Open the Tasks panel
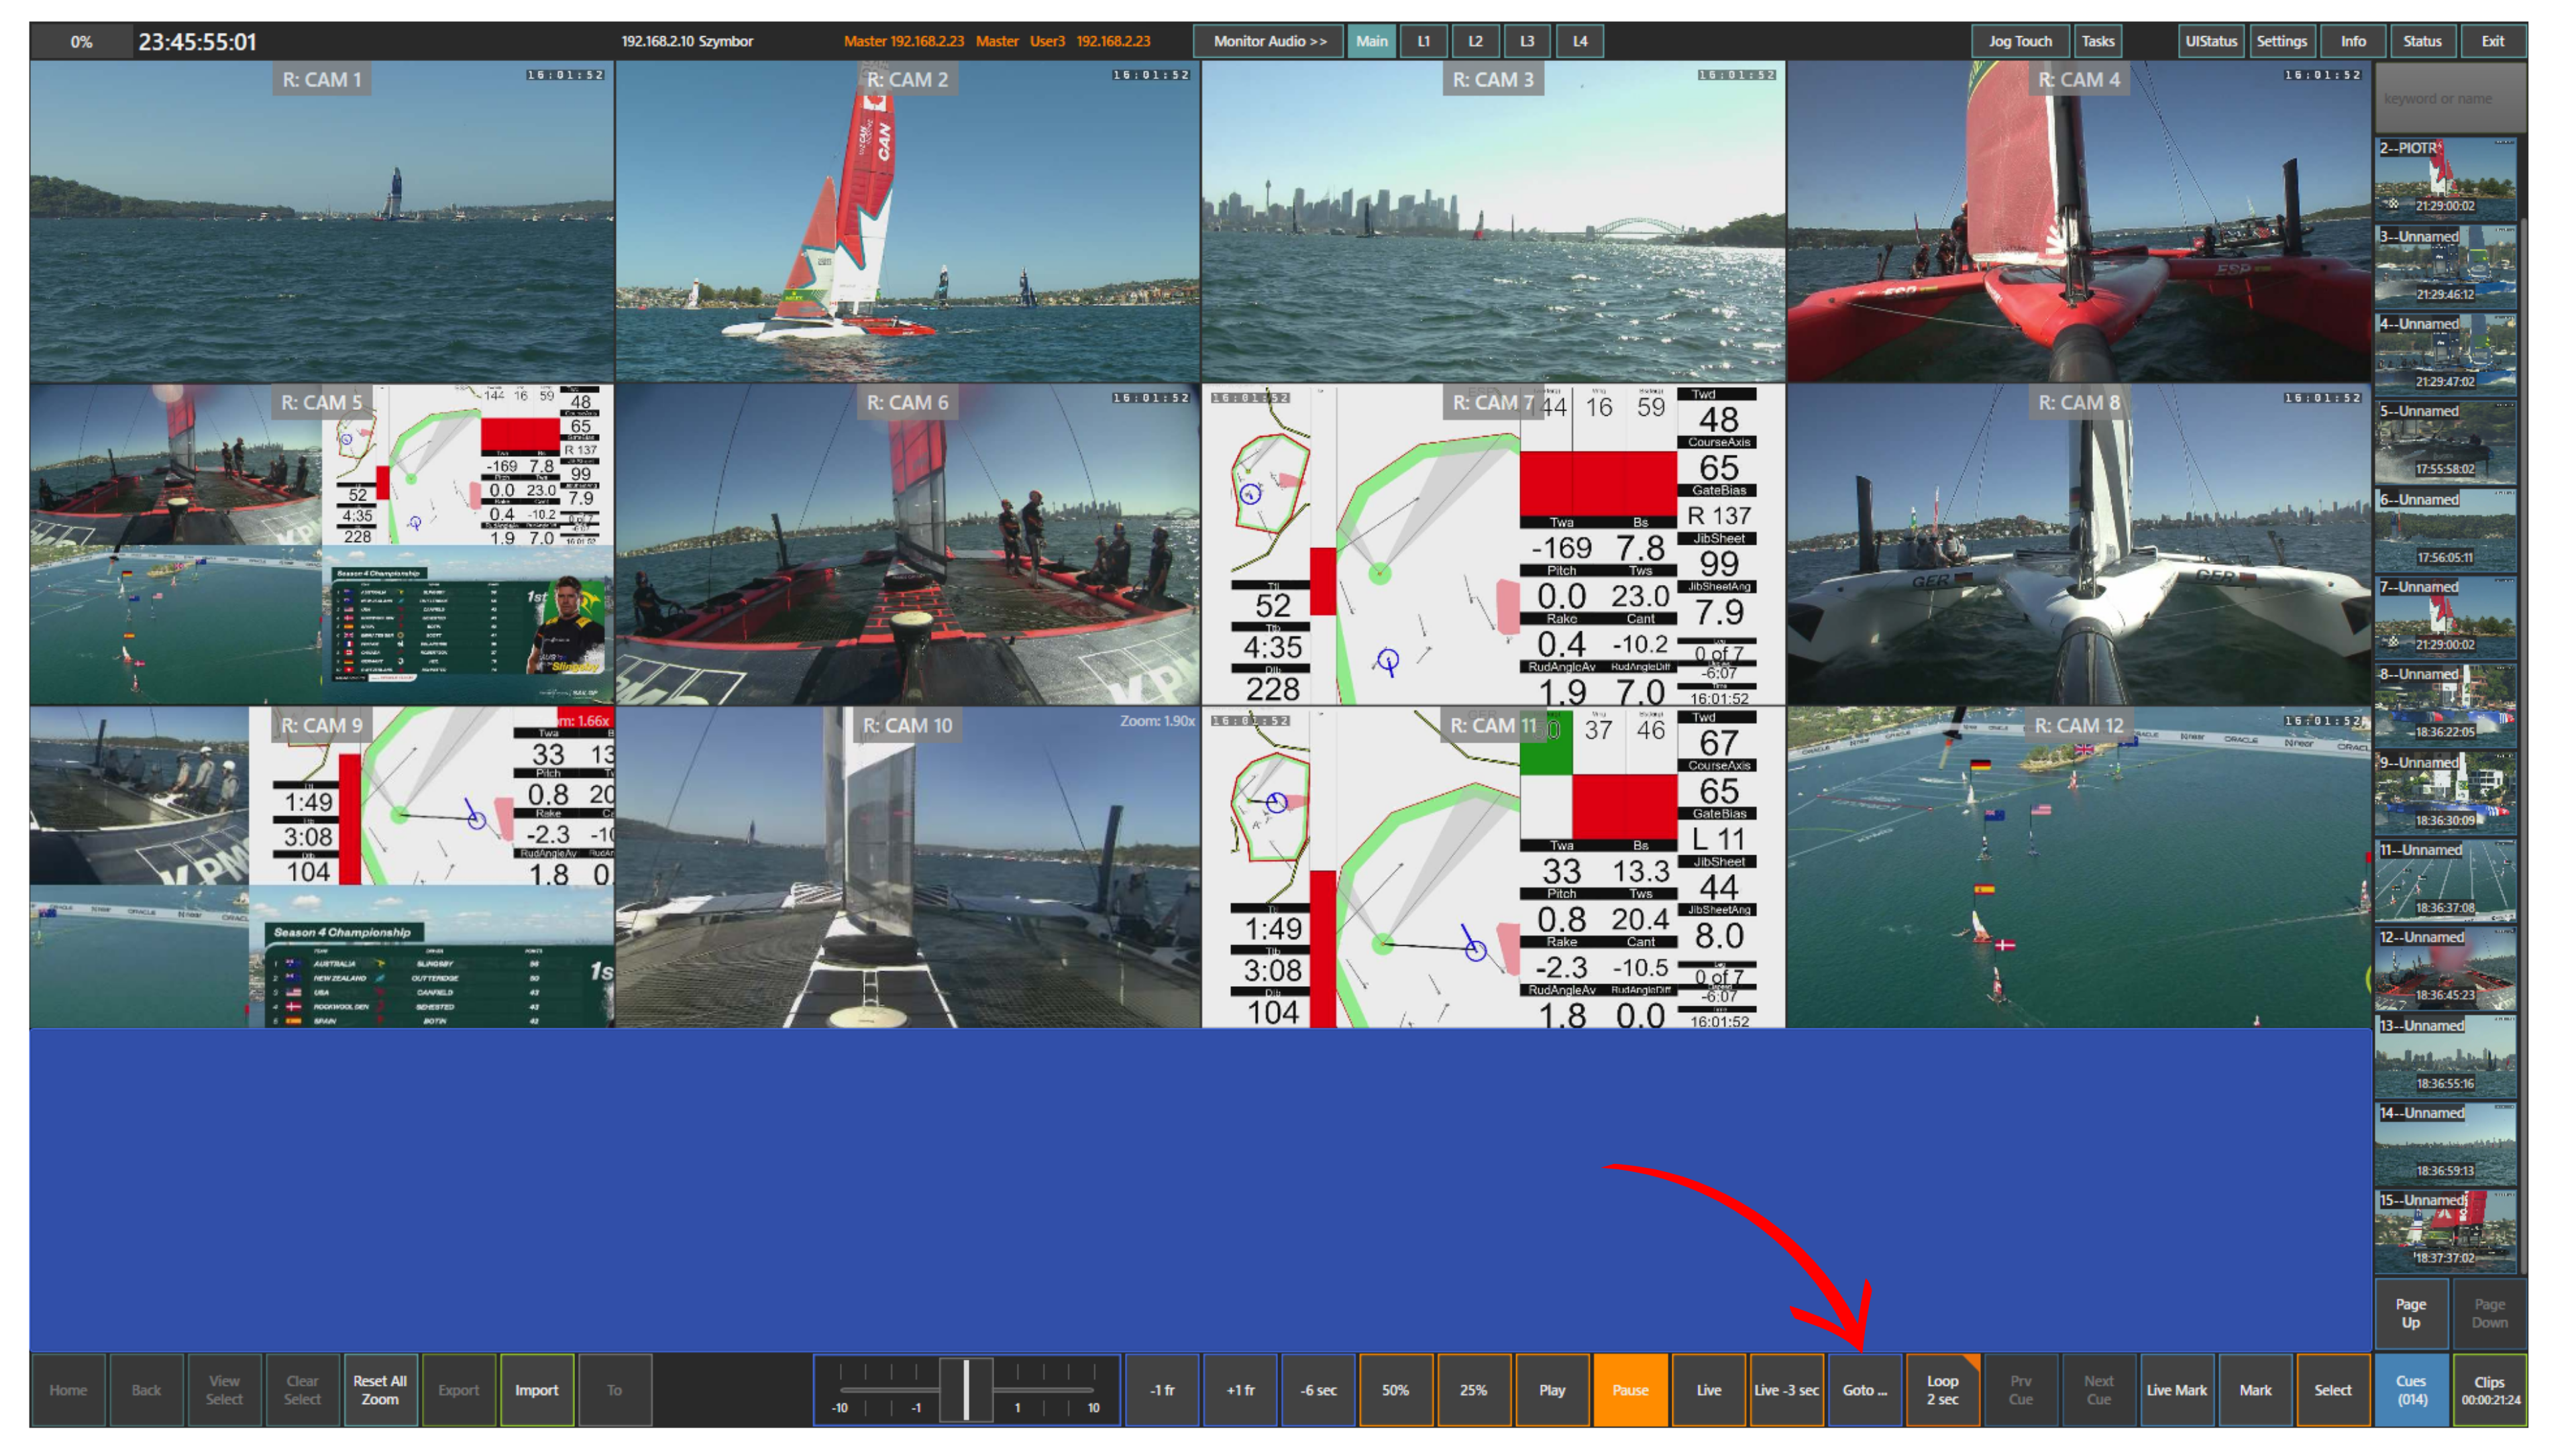 [2097, 41]
